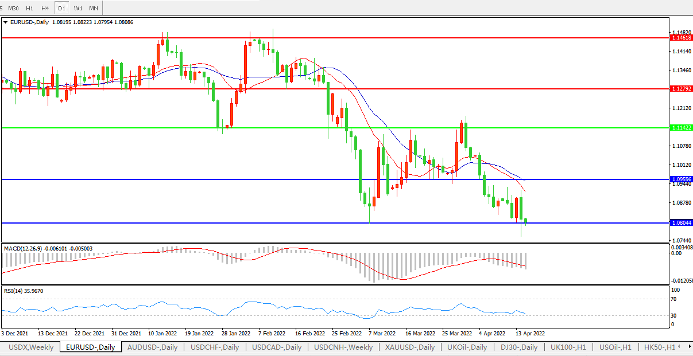The height and width of the screenshot is (356, 693).
Task: Click the green 1.11422 level tag
Action: click(681, 127)
